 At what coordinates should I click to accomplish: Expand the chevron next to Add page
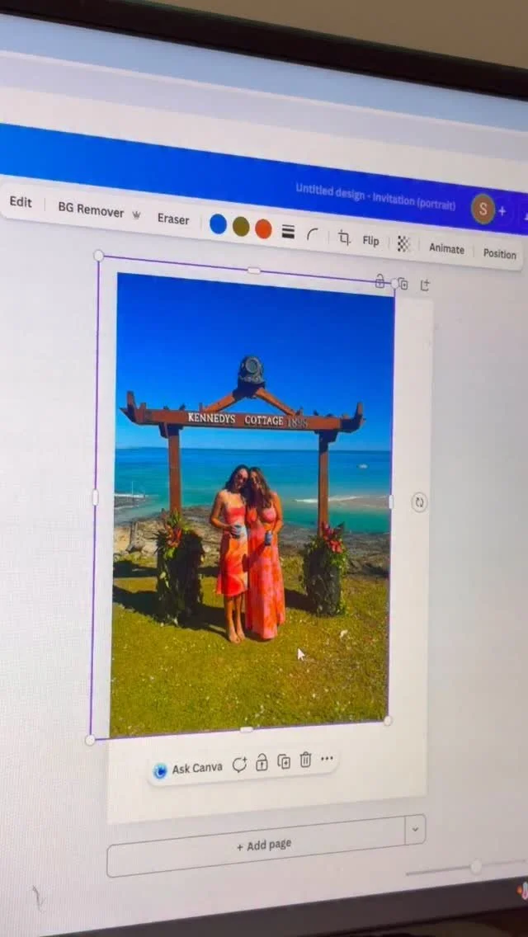coord(415,830)
